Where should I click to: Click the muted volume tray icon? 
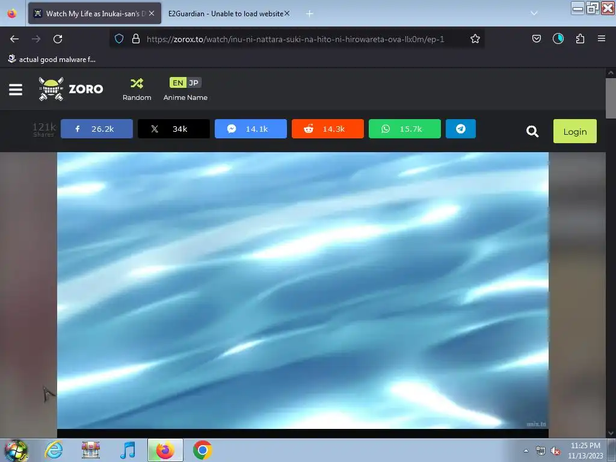pyautogui.click(x=555, y=451)
